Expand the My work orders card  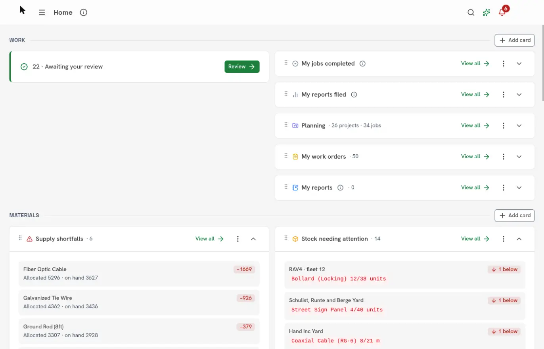(x=519, y=156)
